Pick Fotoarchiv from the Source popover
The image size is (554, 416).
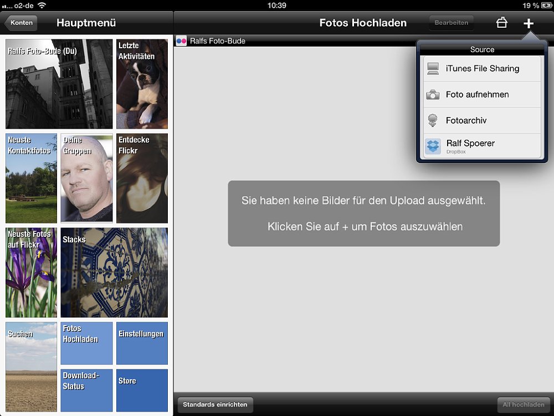(x=466, y=120)
